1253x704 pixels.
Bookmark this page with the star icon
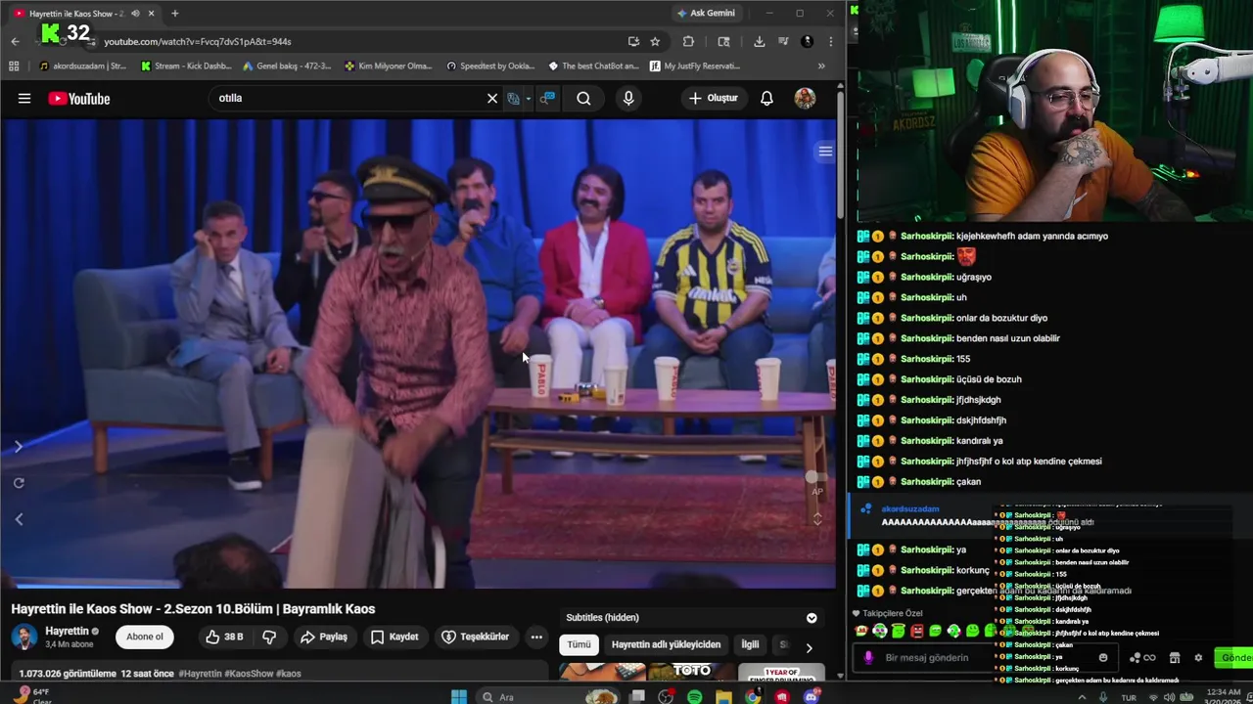point(655,41)
